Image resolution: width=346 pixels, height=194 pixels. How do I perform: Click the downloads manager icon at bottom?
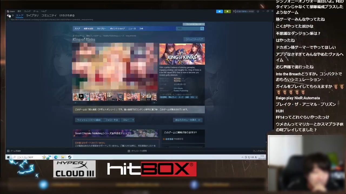(129, 151)
